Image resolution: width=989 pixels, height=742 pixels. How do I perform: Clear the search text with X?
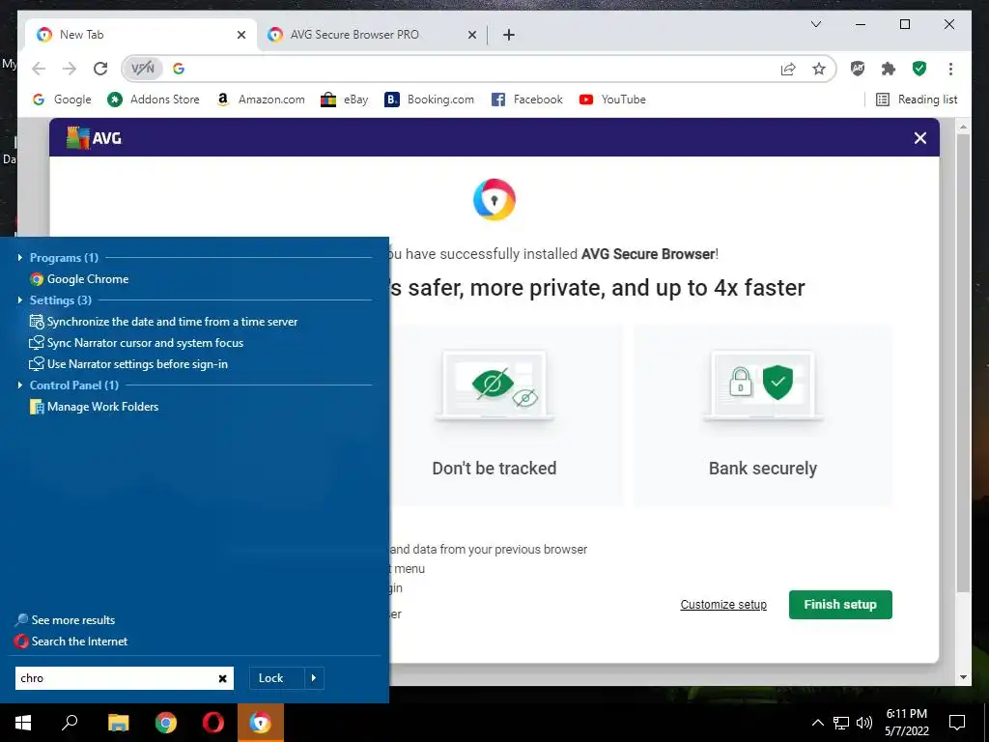[x=223, y=678]
